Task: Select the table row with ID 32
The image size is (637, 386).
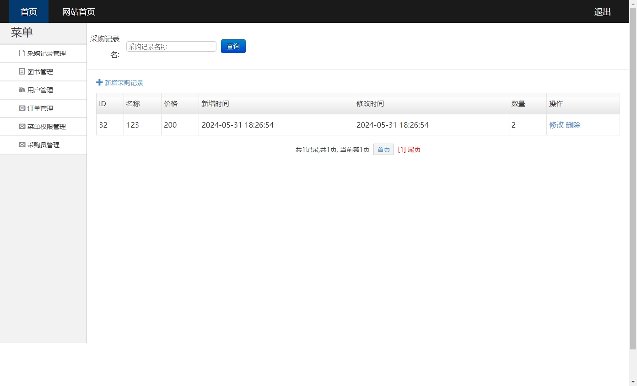Action: (320, 124)
